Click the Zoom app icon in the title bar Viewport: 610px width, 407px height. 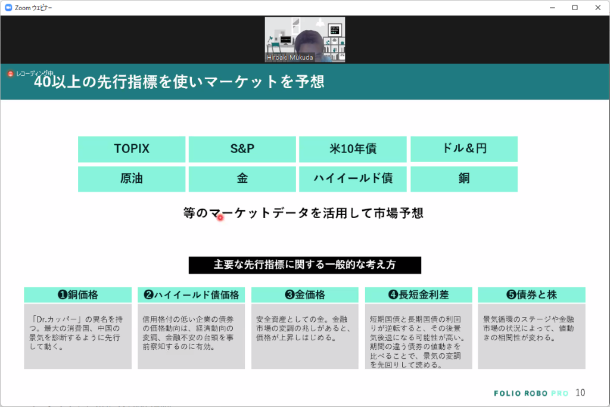[x=8, y=8]
